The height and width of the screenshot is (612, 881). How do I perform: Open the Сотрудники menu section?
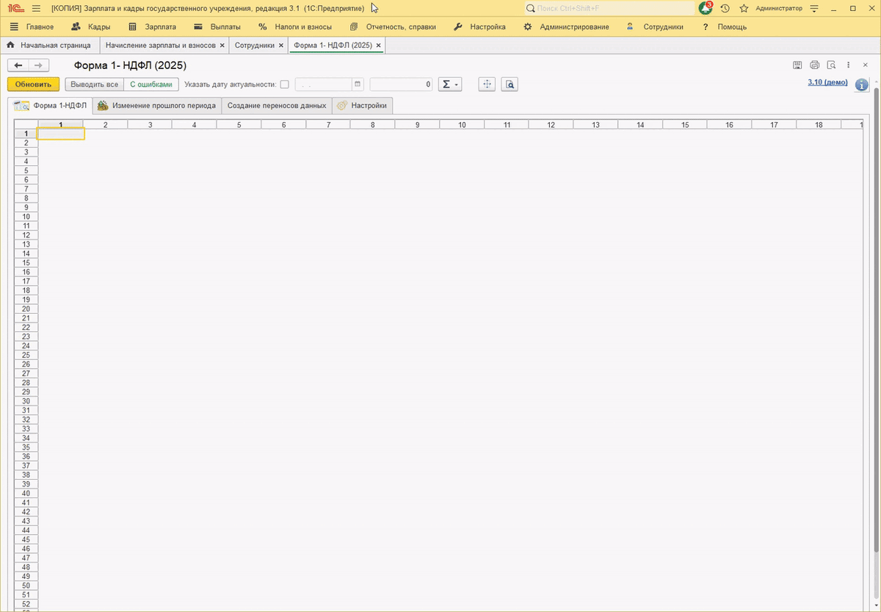click(x=655, y=26)
